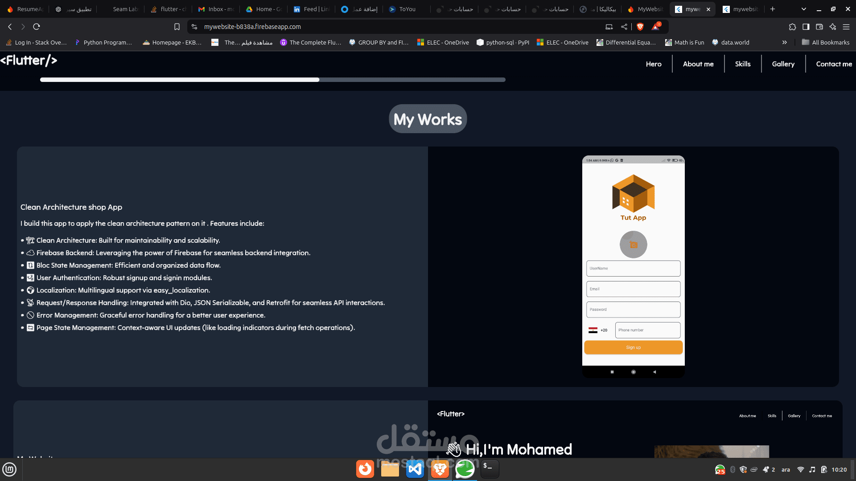This screenshot has height=481, width=856.
Task: Expand hidden bookmarks overflow chevron
Action: click(784, 42)
